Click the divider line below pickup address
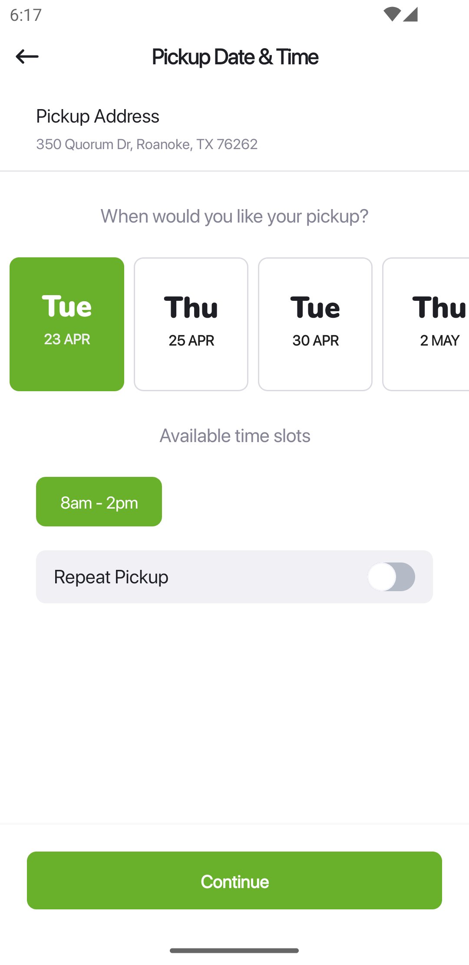Image resolution: width=469 pixels, height=965 pixels. click(234, 171)
